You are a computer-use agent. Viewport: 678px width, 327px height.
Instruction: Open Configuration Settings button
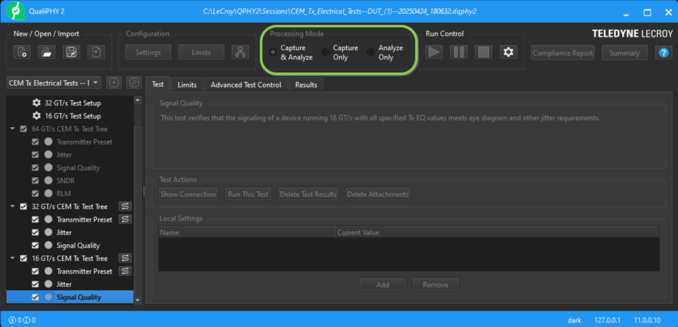coord(148,52)
